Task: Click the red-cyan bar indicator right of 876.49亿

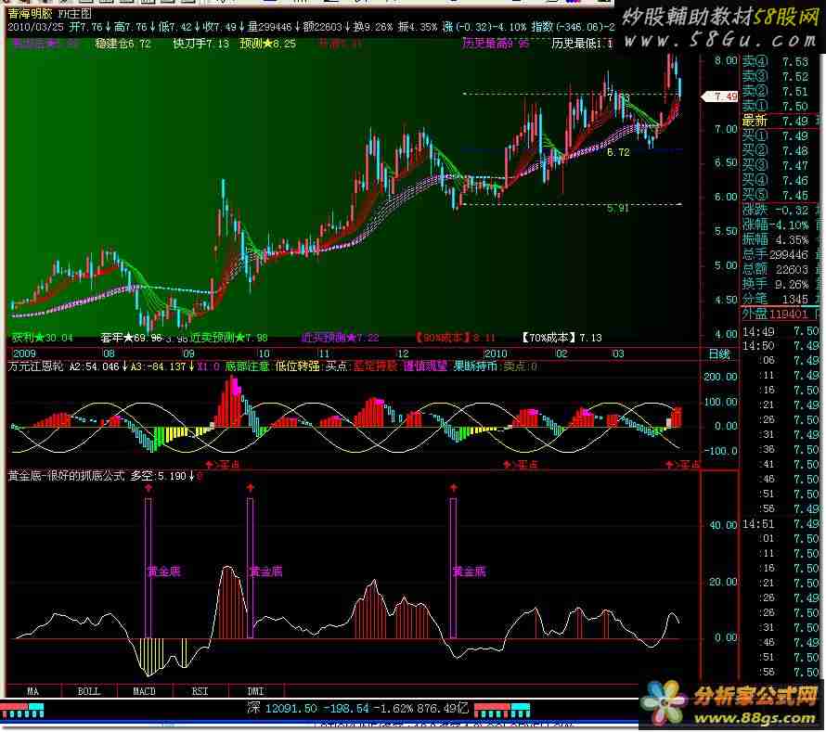Action: tap(502, 710)
